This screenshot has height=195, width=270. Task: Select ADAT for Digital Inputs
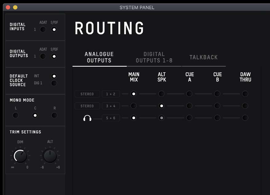pos(43,30)
